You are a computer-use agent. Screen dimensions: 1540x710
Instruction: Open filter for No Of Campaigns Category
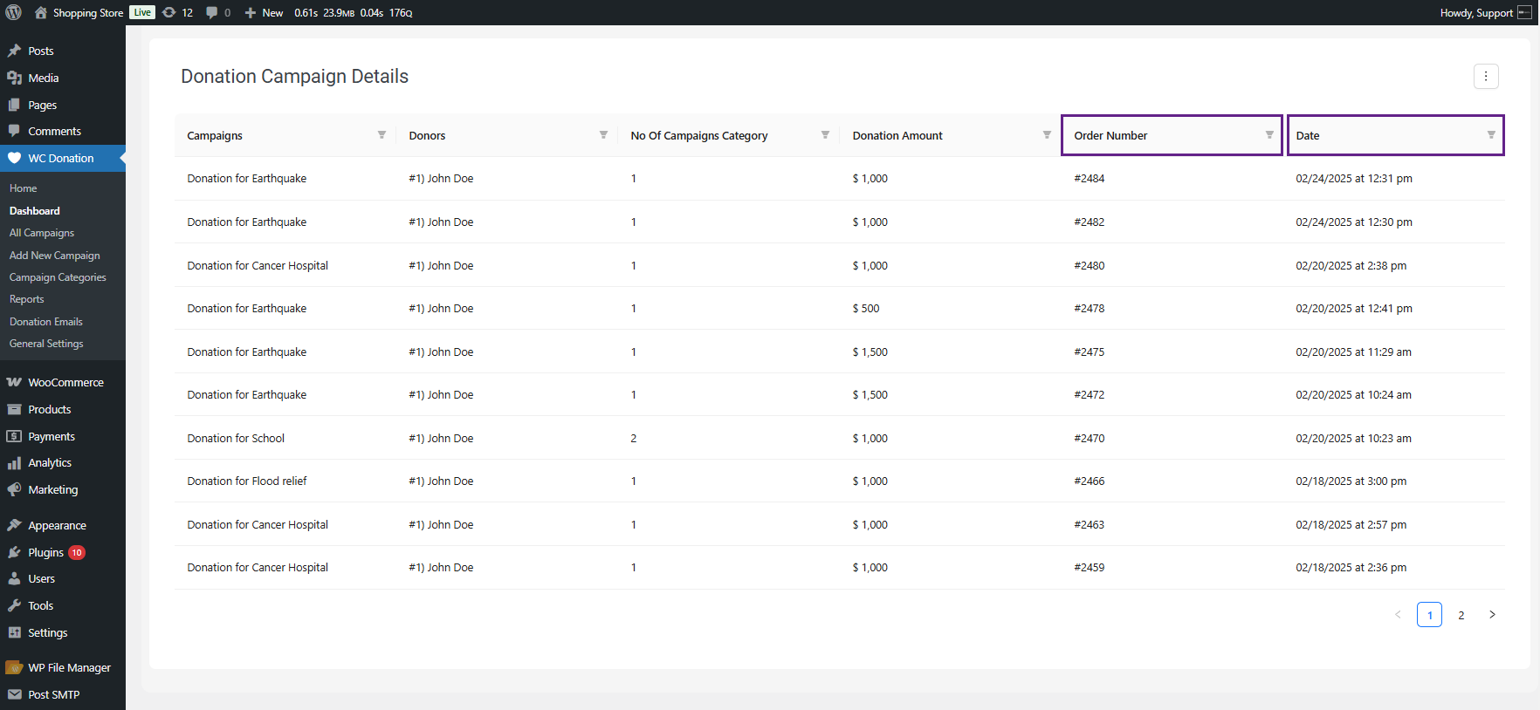[x=825, y=135]
